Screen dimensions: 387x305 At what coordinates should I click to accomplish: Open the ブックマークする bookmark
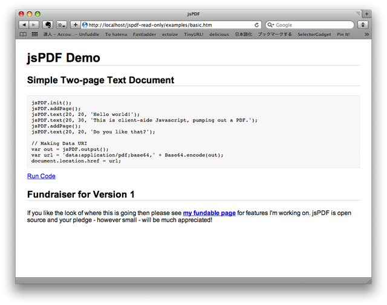pyautogui.click(x=275, y=34)
